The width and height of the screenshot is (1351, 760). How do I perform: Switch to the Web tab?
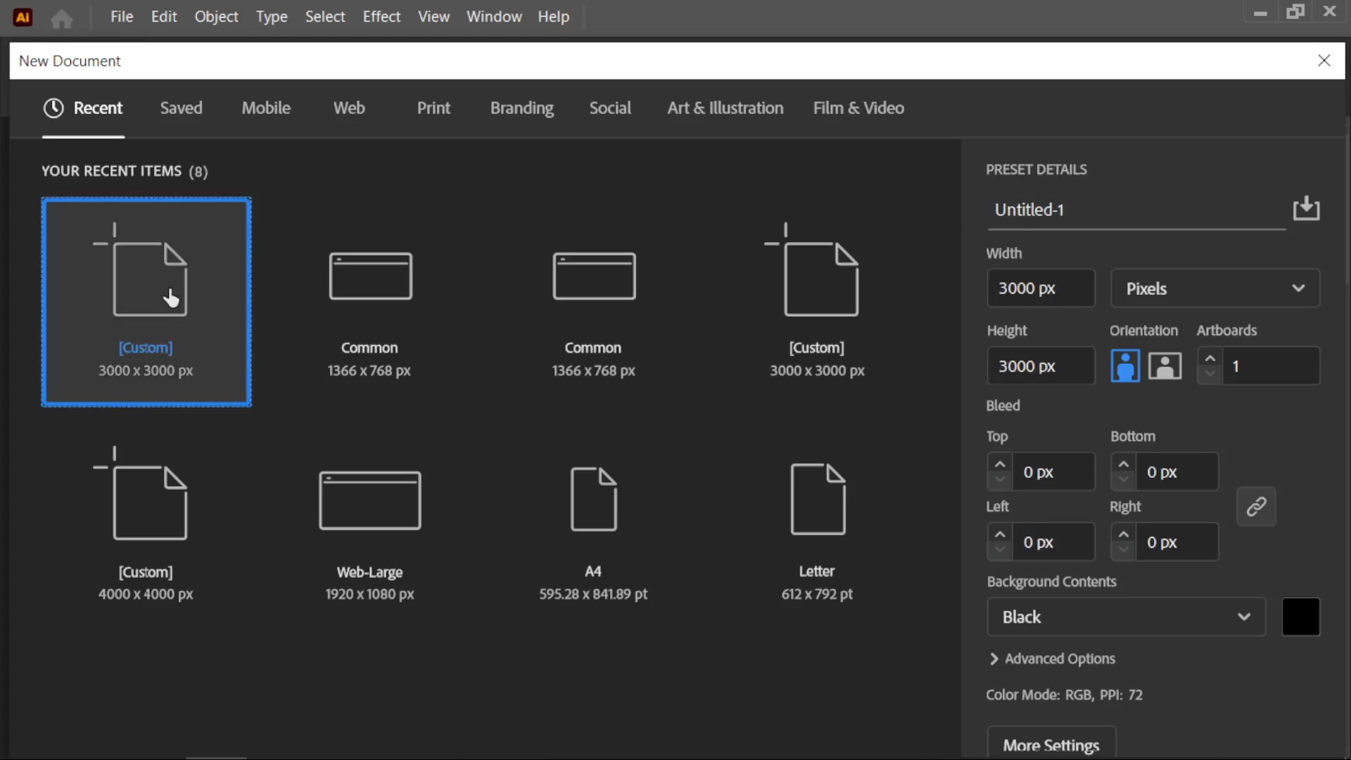tap(349, 108)
